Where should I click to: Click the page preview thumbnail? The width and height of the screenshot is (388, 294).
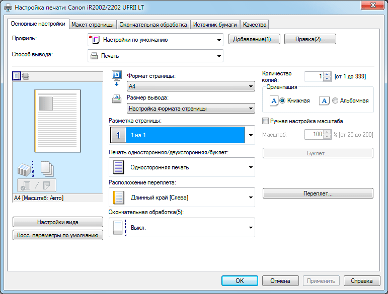click(57, 121)
